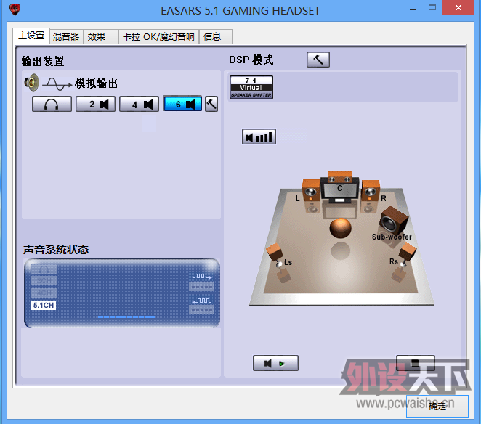Click the right surround (Rs) speaker
481x424 pixels.
[406, 255]
